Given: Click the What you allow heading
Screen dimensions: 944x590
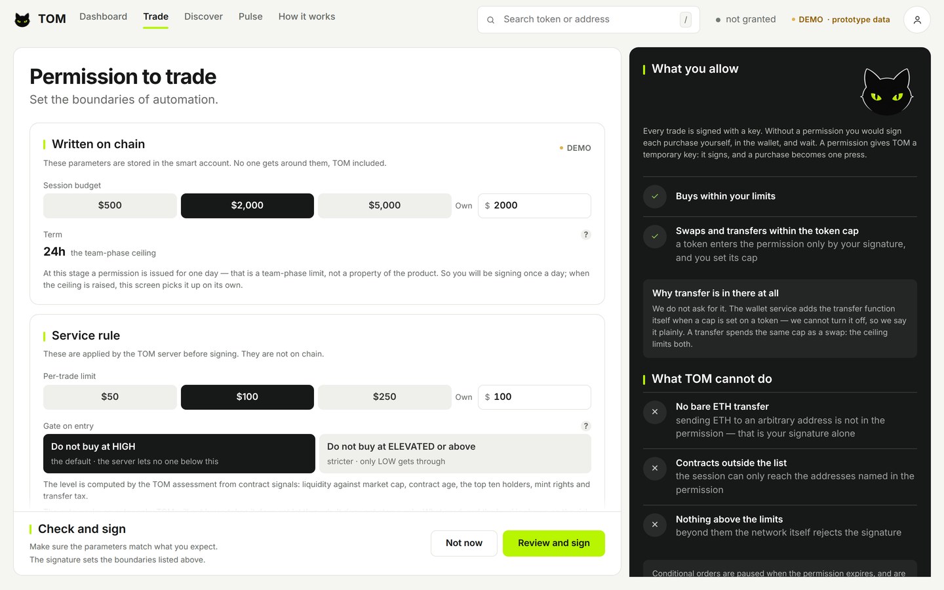Looking at the screenshot, I should click(695, 69).
